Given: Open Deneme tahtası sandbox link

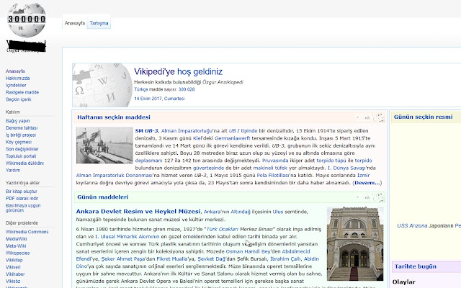Looking at the screenshot, I should point(22,128).
